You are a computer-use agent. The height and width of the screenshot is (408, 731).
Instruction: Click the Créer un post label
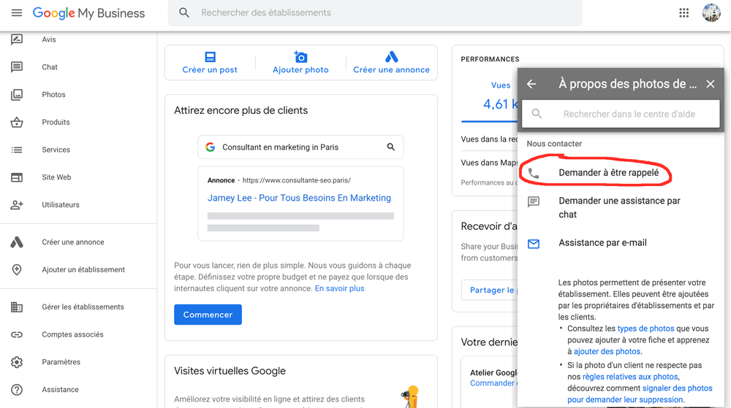[210, 70]
